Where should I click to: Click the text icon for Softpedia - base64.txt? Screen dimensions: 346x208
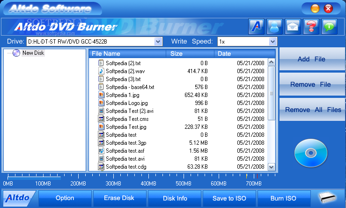pos(101,87)
